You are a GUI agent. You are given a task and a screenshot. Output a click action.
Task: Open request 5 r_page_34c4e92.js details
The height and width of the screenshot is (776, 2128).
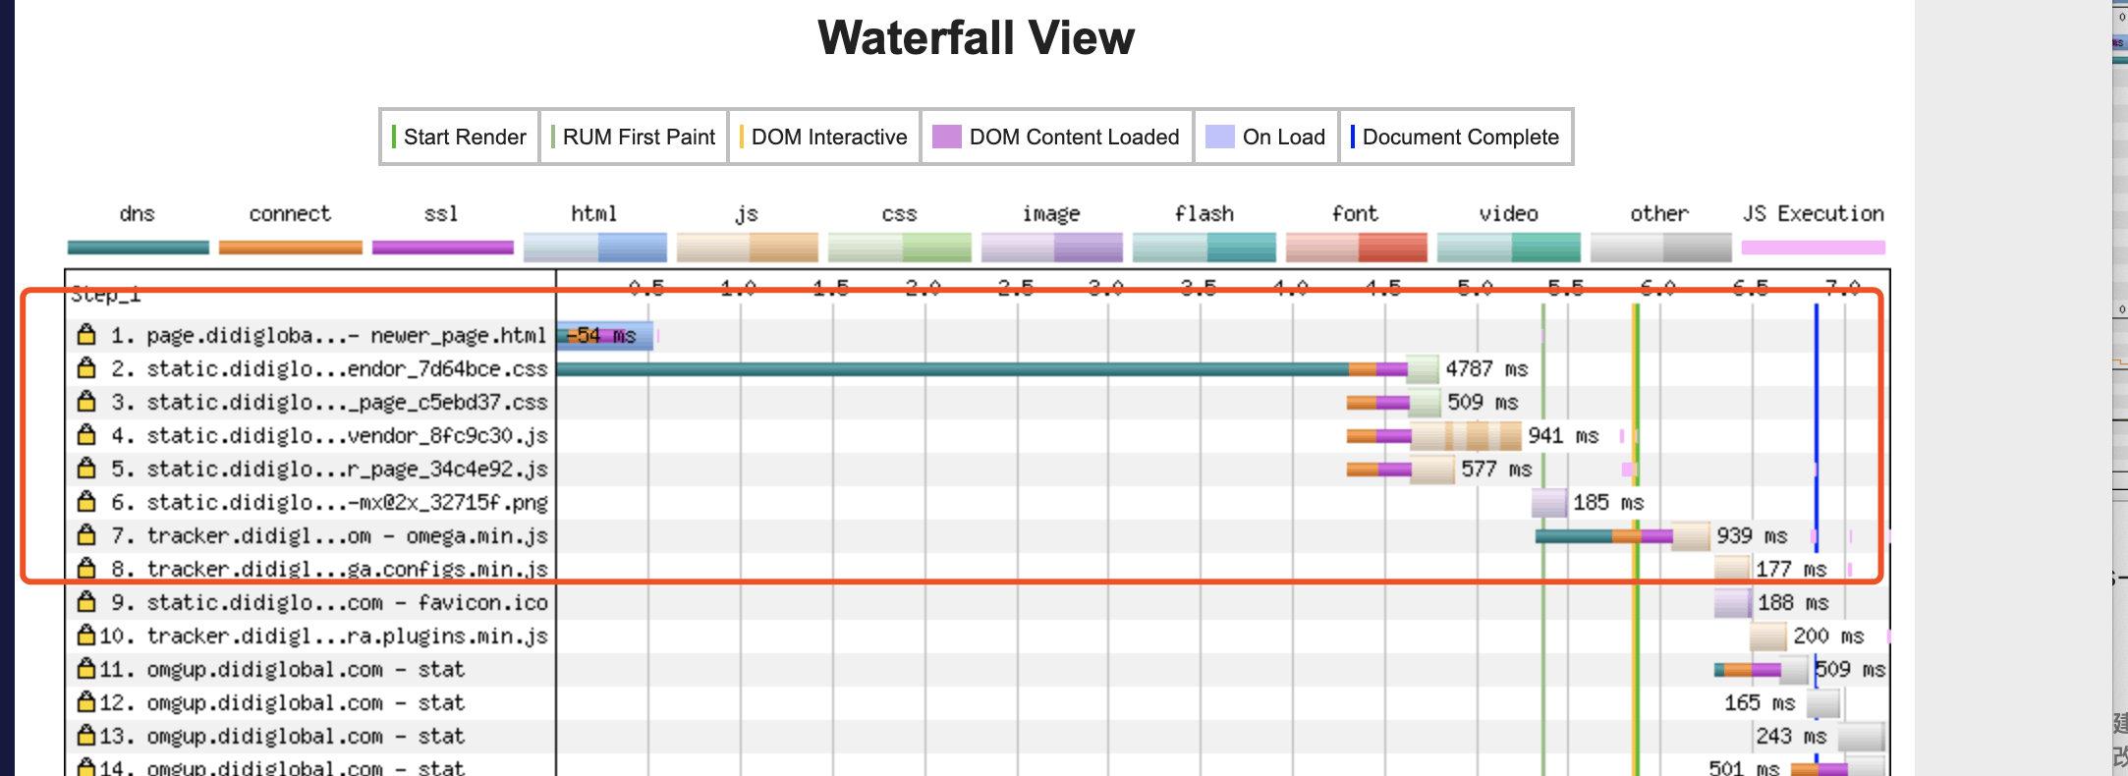coord(328,470)
